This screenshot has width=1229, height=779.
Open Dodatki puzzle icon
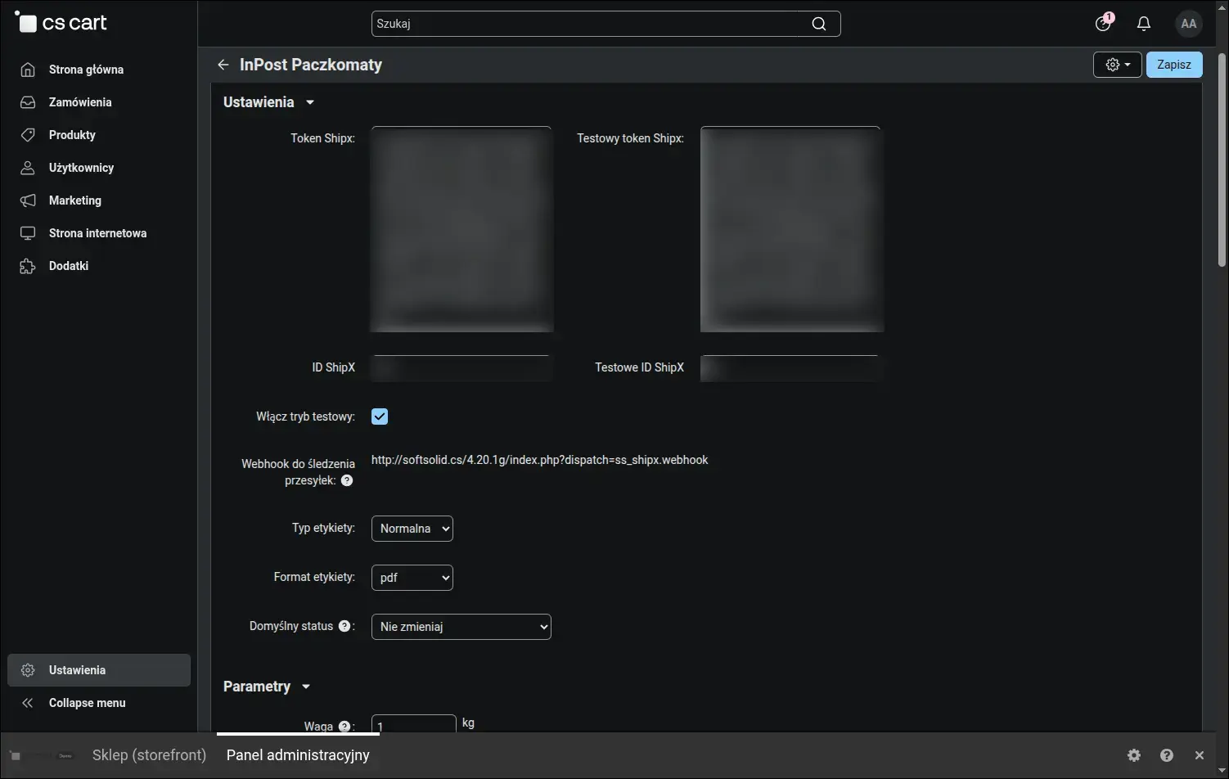point(28,266)
